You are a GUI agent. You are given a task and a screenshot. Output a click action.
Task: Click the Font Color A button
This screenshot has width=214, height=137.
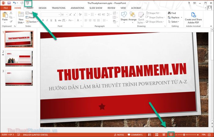tap(78, 20)
